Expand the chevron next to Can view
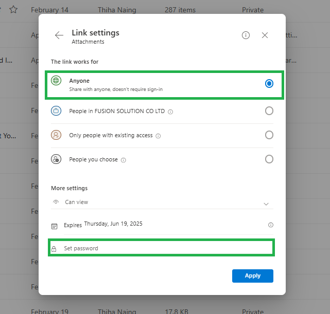This screenshot has width=330, height=314. point(266,204)
